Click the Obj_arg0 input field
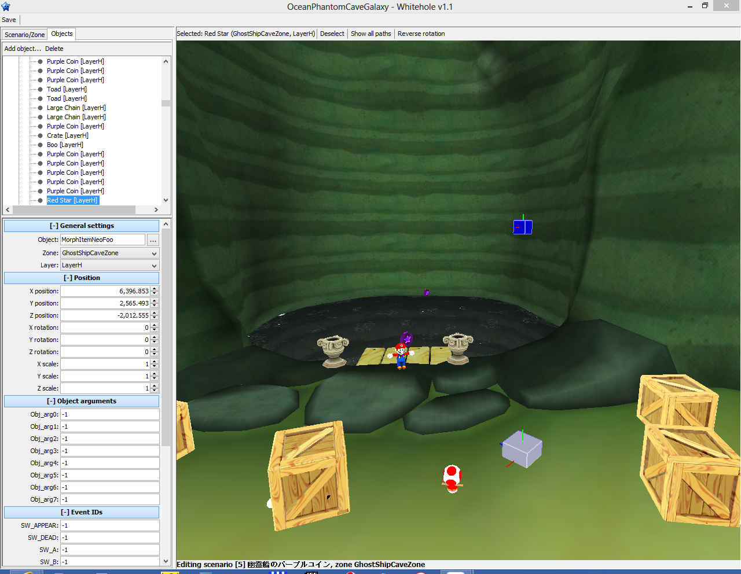The height and width of the screenshot is (574, 741). 109,414
